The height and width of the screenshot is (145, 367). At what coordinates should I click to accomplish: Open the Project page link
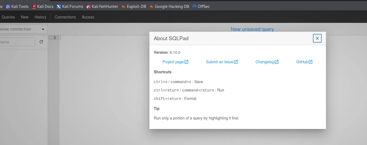(x=175, y=62)
